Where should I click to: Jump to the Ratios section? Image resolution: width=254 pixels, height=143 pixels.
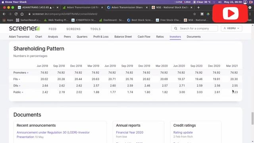(160, 37)
